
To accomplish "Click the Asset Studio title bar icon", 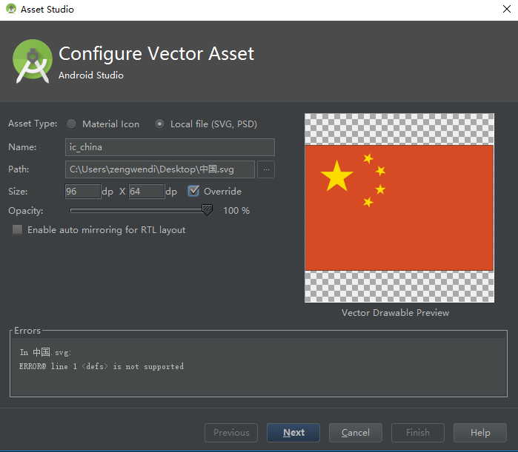I will pos(11,9).
